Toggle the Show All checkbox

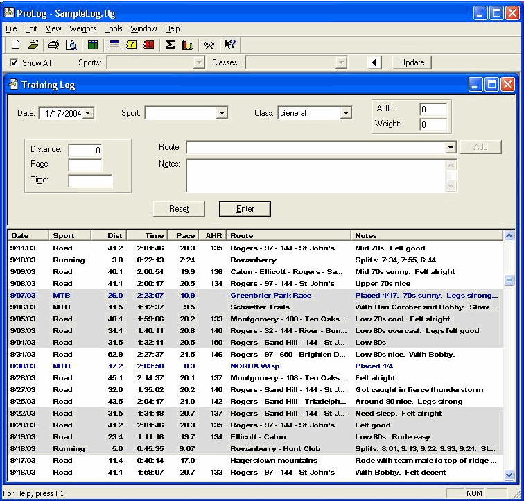click(x=14, y=62)
